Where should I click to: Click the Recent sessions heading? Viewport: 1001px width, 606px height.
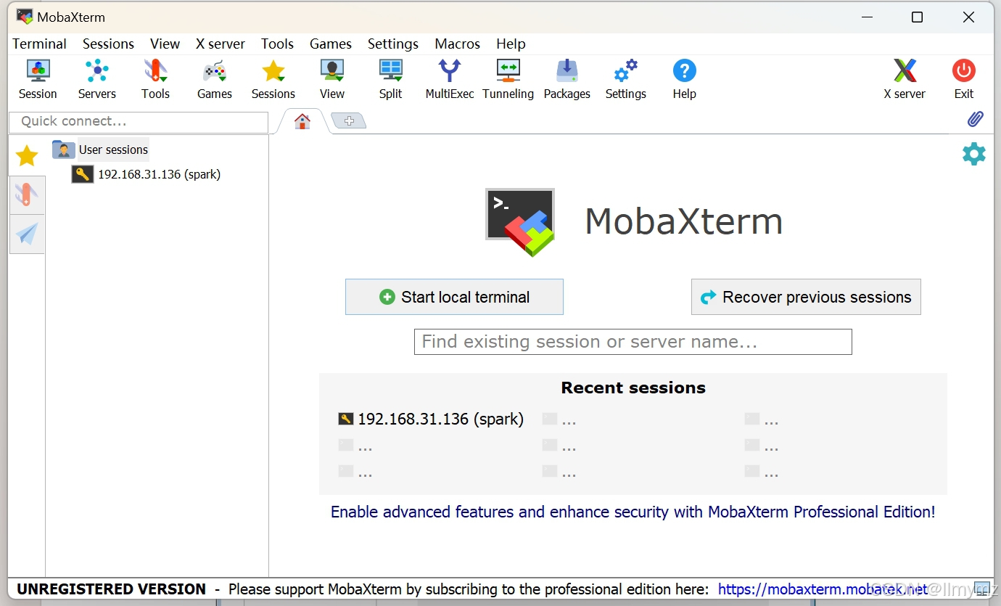tap(633, 388)
